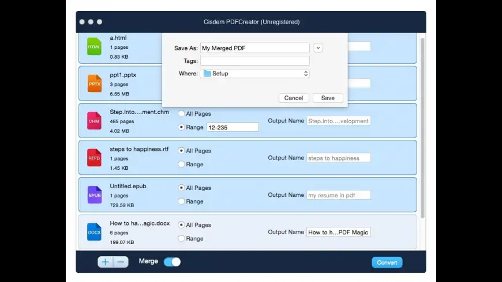Click the How to ha...agic.docx file name
The width and height of the screenshot is (502, 282).
point(140,223)
